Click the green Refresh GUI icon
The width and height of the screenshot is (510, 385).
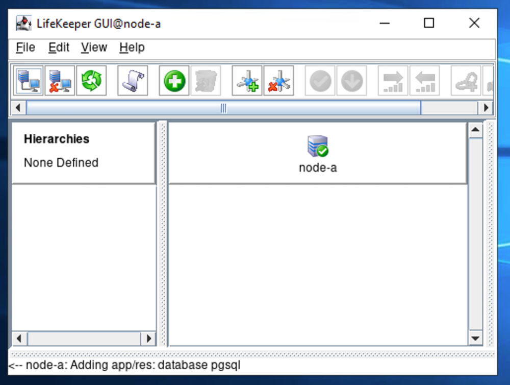tap(91, 81)
